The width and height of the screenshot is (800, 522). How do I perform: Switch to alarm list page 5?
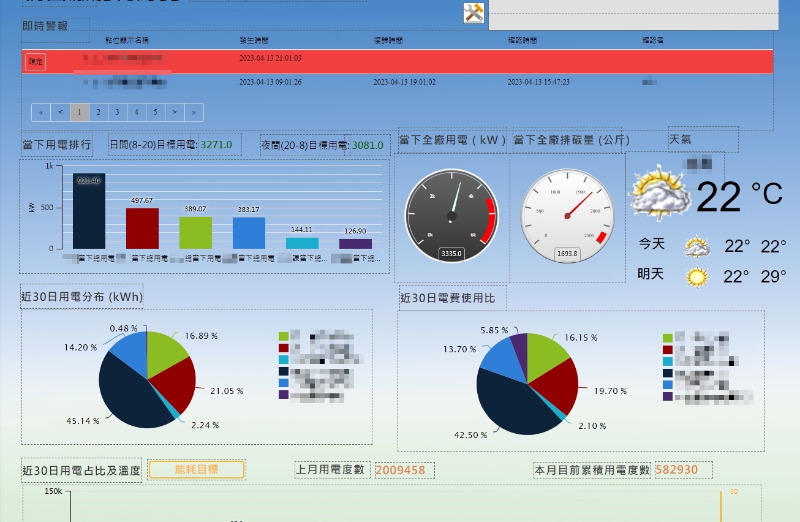[156, 113]
